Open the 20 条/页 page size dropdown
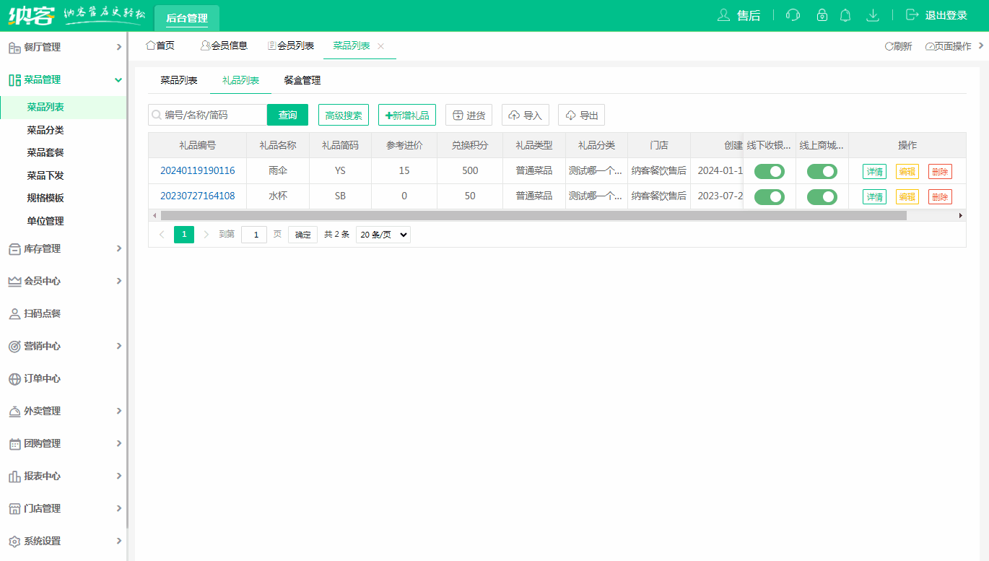Viewport: 989px width, 561px height. 383,234
